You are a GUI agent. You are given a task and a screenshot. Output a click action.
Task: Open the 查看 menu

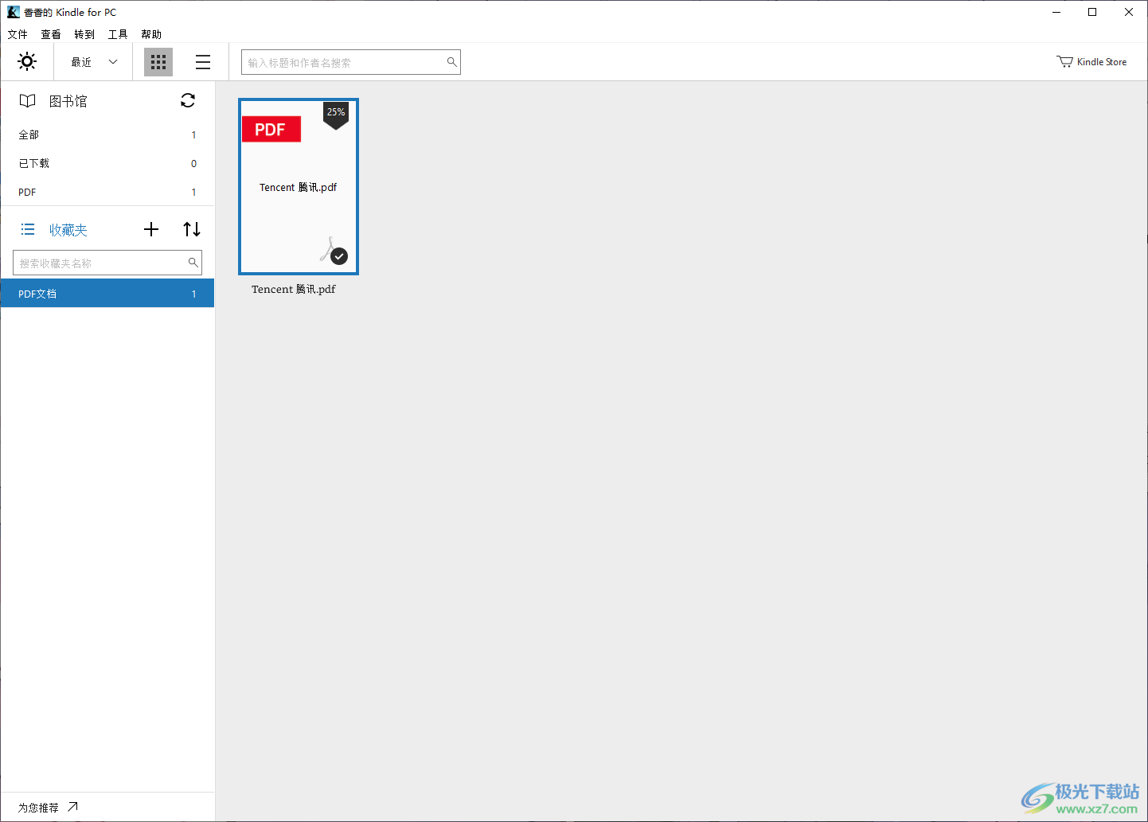[x=51, y=34]
